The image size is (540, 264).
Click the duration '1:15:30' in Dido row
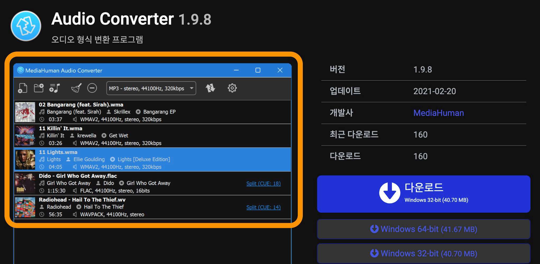[56, 191]
